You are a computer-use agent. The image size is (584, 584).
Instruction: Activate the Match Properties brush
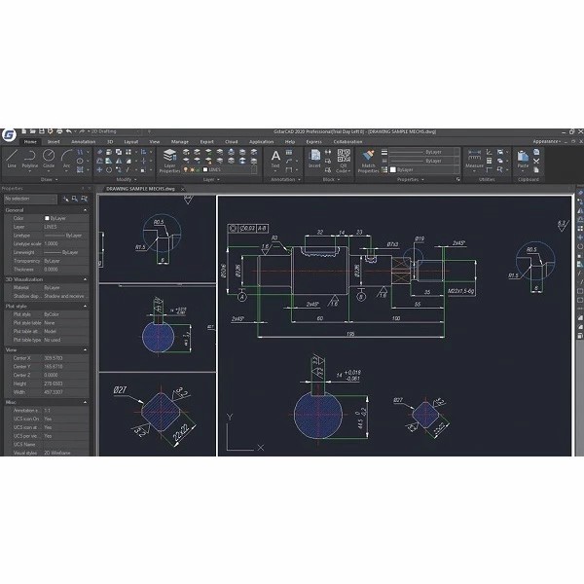pyautogui.click(x=368, y=161)
